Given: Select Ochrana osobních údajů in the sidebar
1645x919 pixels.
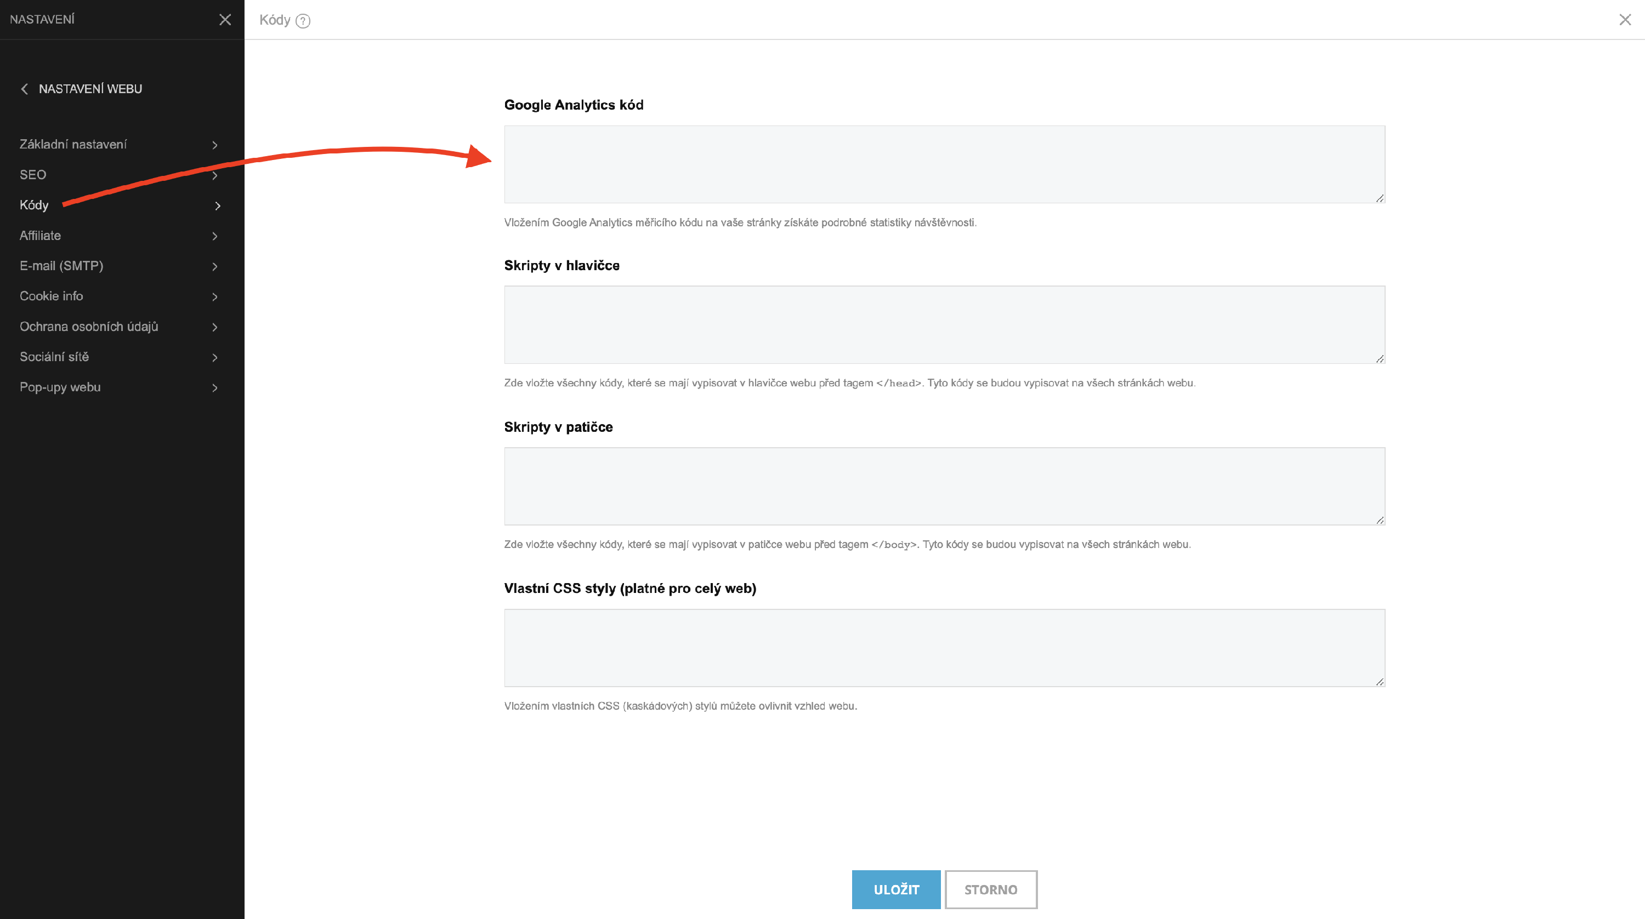Looking at the screenshot, I should (x=89, y=327).
